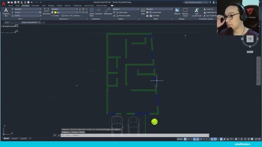Viewport: 262px width, 147px height.
Task: Select the Revision Cloud tool
Action: tap(185, 12)
